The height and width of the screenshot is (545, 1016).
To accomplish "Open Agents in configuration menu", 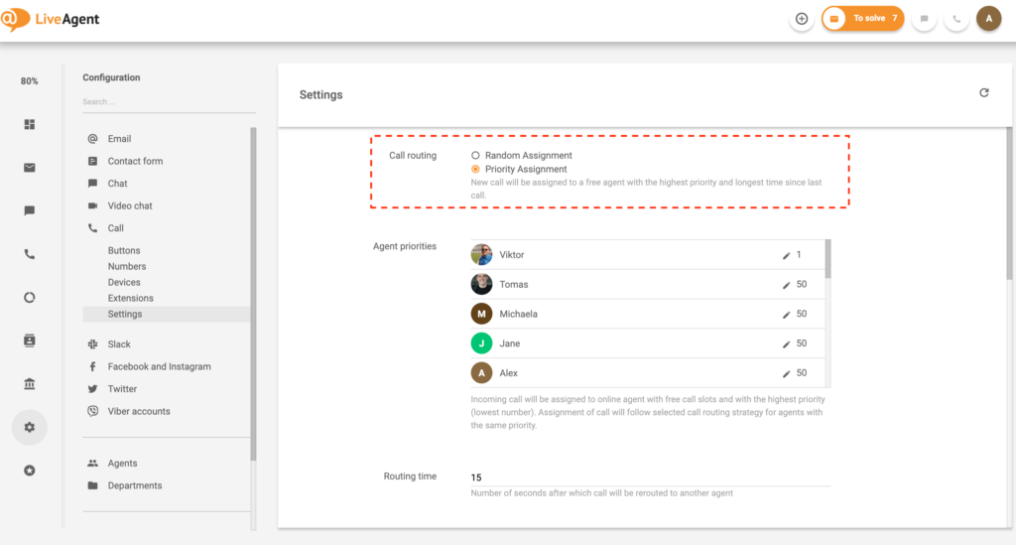I will click(122, 464).
